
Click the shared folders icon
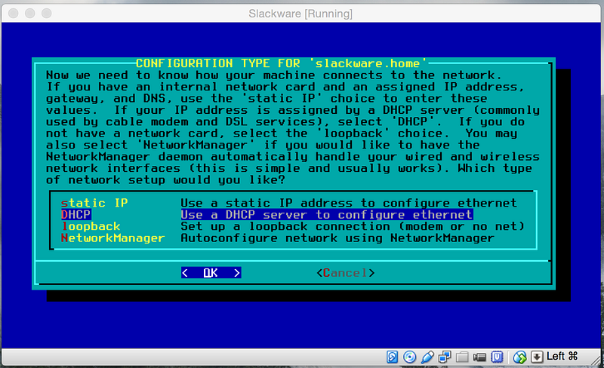click(x=462, y=357)
